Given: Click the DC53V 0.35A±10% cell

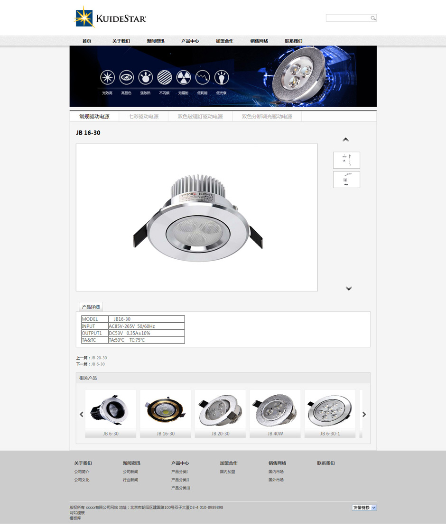Looking at the screenshot, I should (147, 333).
